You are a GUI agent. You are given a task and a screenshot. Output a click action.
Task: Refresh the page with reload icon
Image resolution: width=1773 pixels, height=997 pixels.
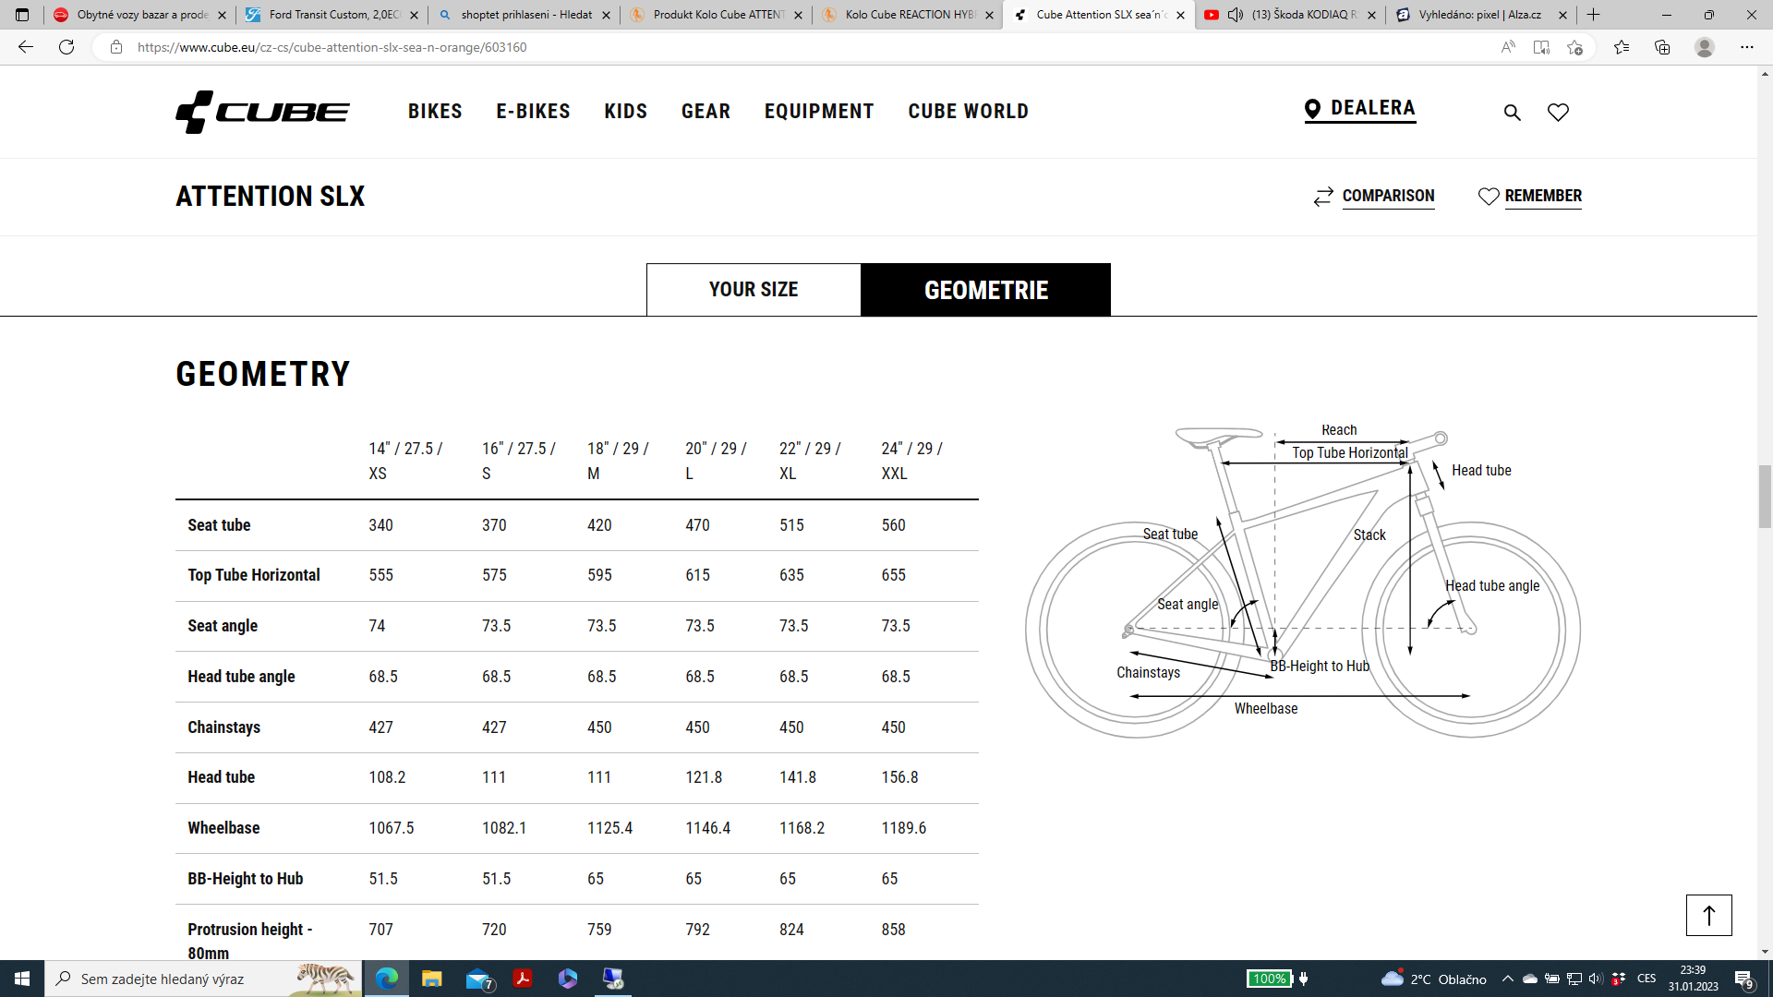tap(66, 47)
